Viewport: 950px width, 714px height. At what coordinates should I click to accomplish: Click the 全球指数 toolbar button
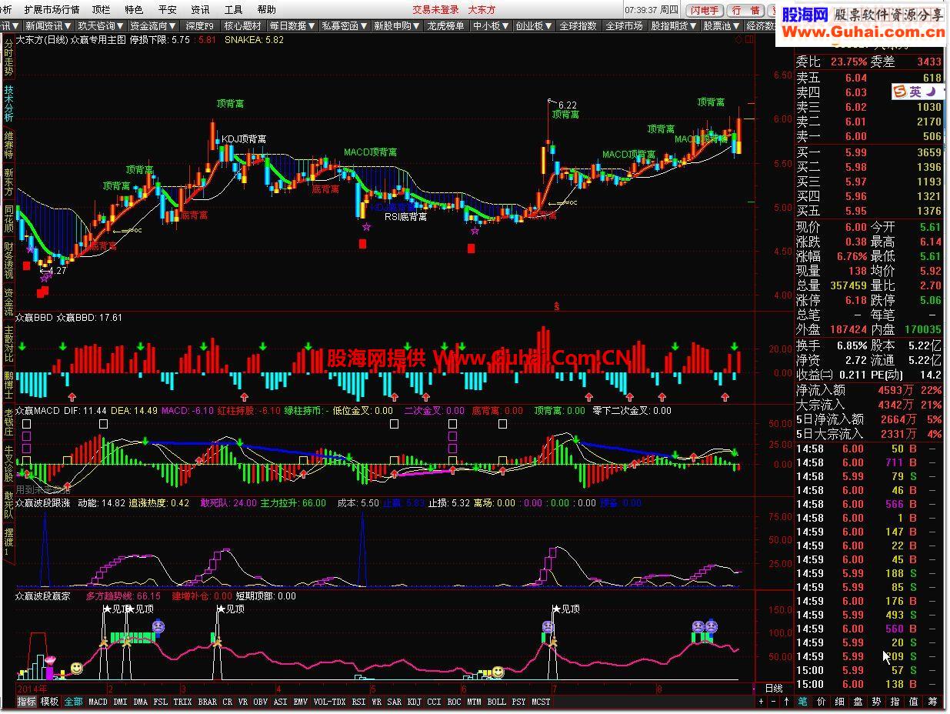[x=578, y=26]
